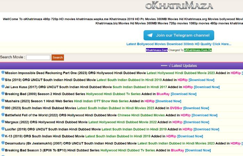Viewport: 243px width, 156px height.
Task: Open Chinese Hindi Dubbed Movies category
Action: click(141, 115)
